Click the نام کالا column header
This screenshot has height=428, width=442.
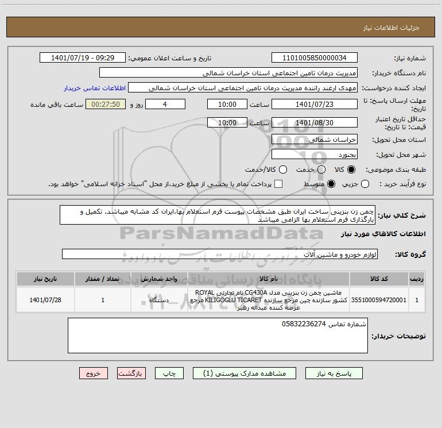tap(269, 279)
